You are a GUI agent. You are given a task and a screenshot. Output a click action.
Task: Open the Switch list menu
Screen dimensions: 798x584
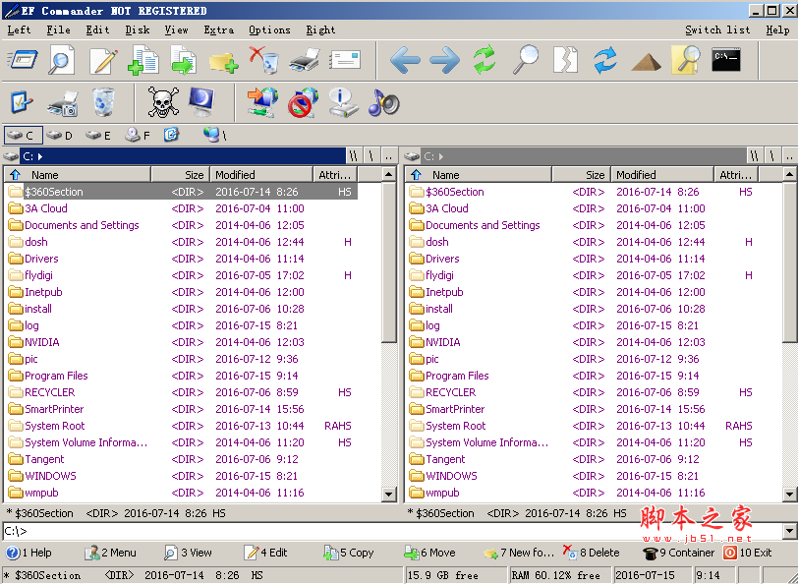(x=717, y=30)
